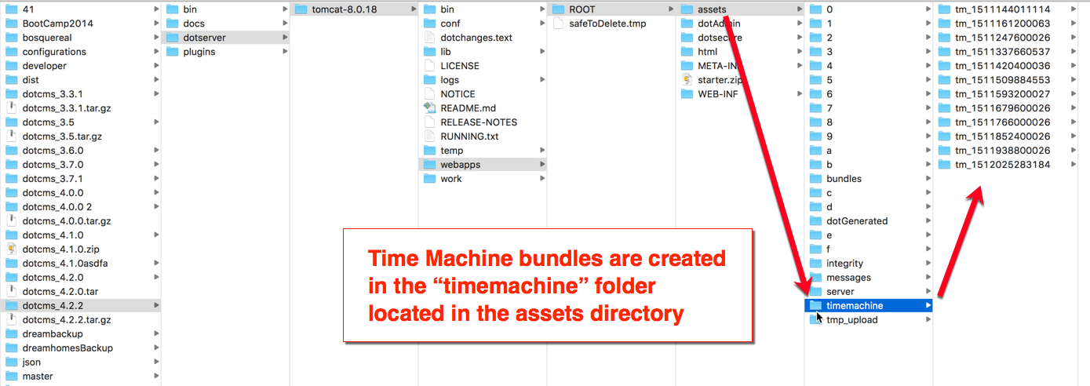The width and height of the screenshot is (1090, 386).
Task: Click the LICENSE document icon
Action: (429, 66)
